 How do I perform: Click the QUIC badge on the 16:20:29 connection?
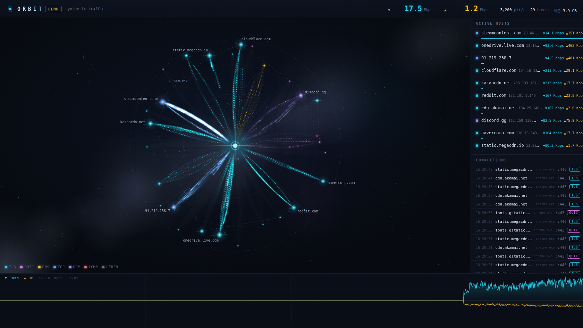[574, 256]
